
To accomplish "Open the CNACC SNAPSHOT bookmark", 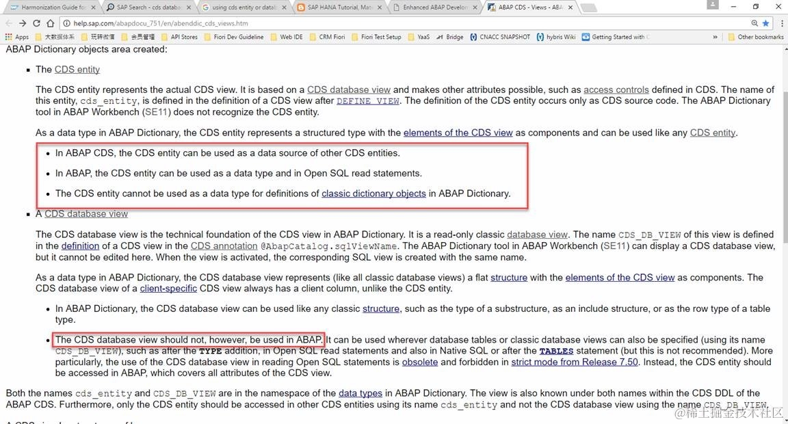I will (500, 37).
